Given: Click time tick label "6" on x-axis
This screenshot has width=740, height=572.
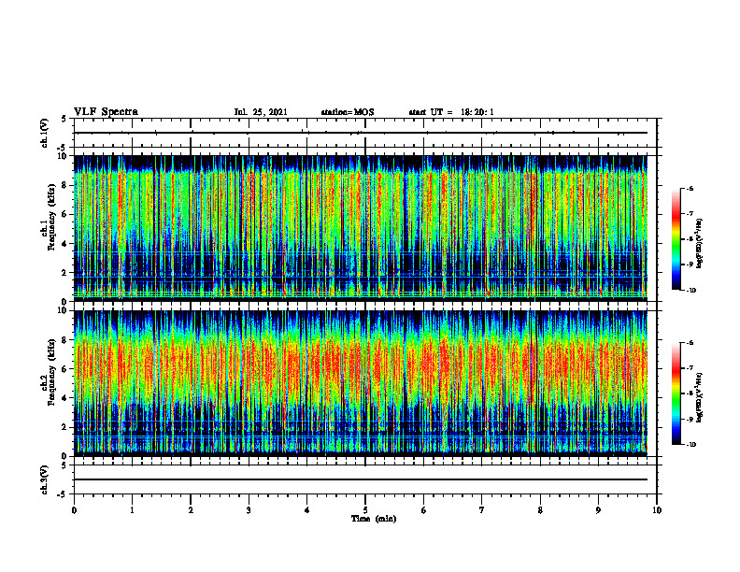Looking at the screenshot, I should (x=424, y=510).
